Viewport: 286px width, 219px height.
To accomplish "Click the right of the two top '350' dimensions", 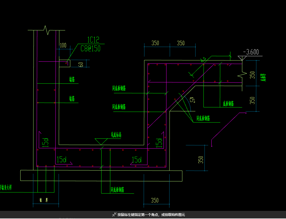I will coord(181,43).
